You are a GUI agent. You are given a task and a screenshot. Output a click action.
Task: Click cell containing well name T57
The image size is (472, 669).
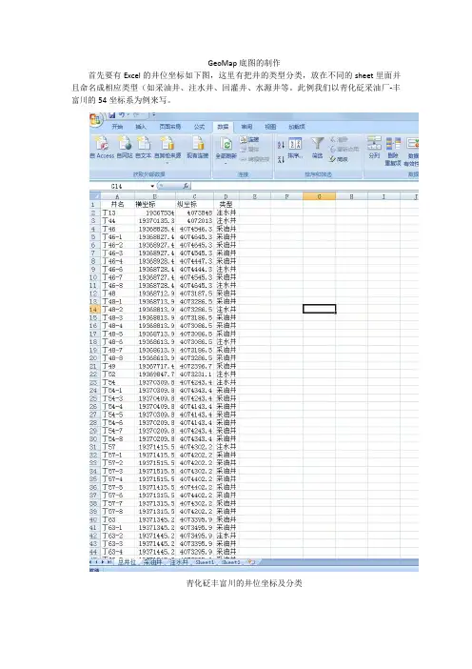117,447
